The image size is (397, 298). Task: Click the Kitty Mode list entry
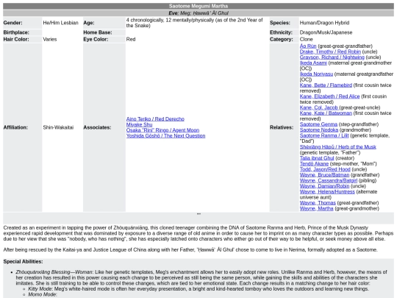click(198, 289)
